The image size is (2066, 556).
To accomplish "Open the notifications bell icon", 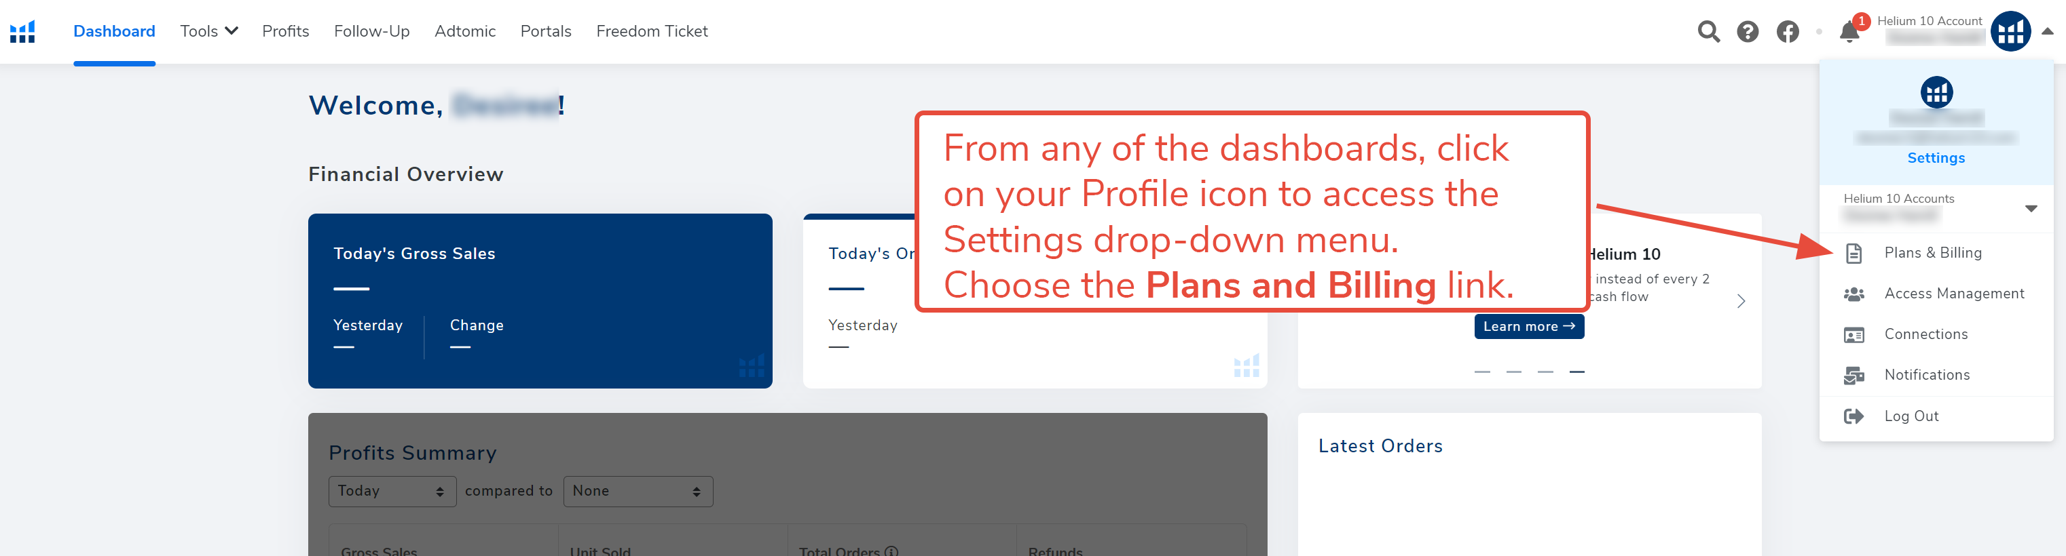I will pos(1849,31).
